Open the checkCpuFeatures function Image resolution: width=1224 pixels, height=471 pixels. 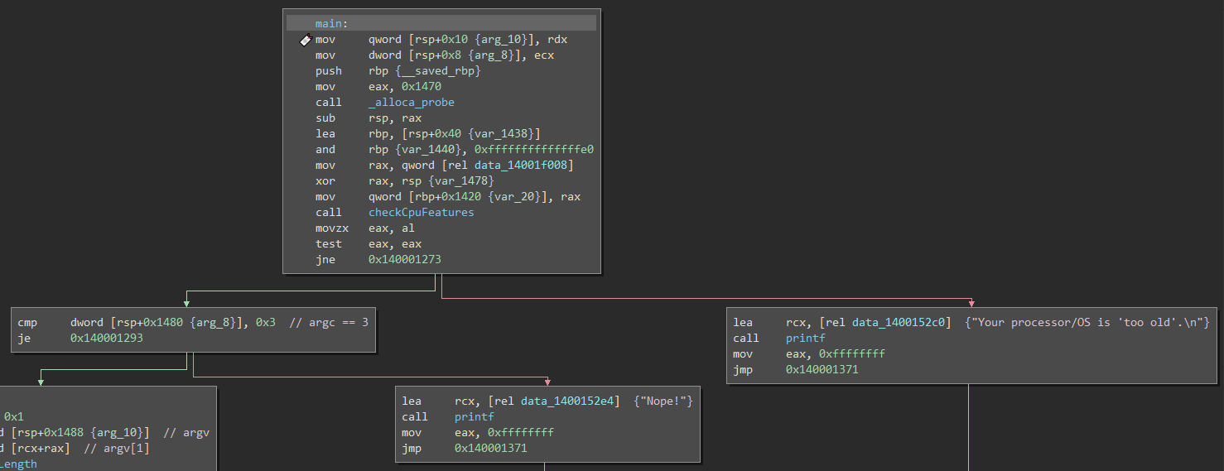pos(422,213)
